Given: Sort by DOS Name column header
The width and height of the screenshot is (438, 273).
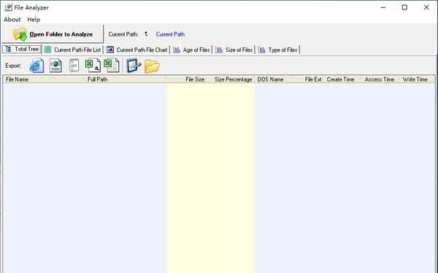Looking at the screenshot, I should 273,79.
